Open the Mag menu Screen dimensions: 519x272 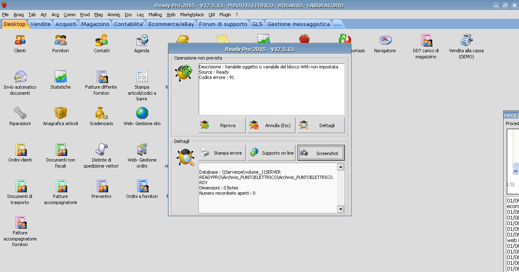pyautogui.click(x=98, y=15)
